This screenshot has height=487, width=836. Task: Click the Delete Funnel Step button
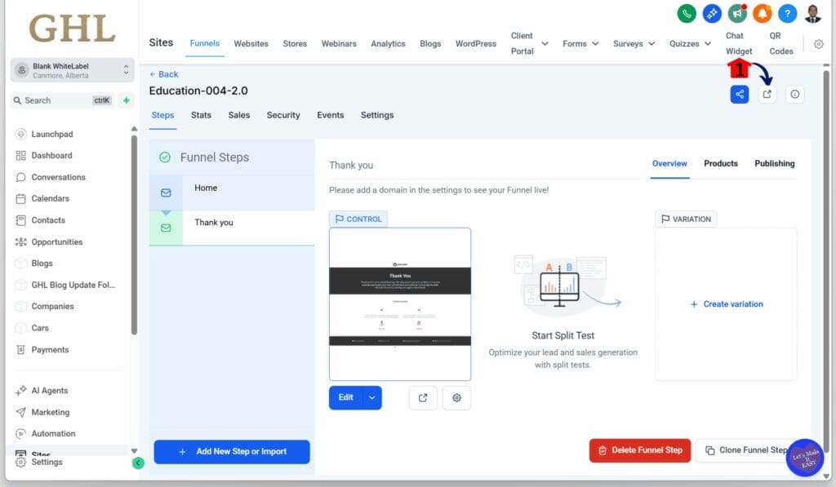pyautogui.click(x=640, y=450)
